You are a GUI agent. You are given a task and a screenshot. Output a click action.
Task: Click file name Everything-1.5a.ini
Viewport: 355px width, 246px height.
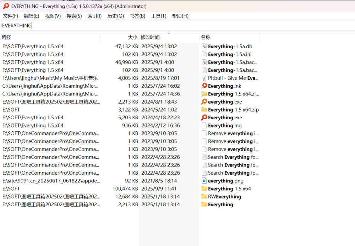tap(230, 54)
